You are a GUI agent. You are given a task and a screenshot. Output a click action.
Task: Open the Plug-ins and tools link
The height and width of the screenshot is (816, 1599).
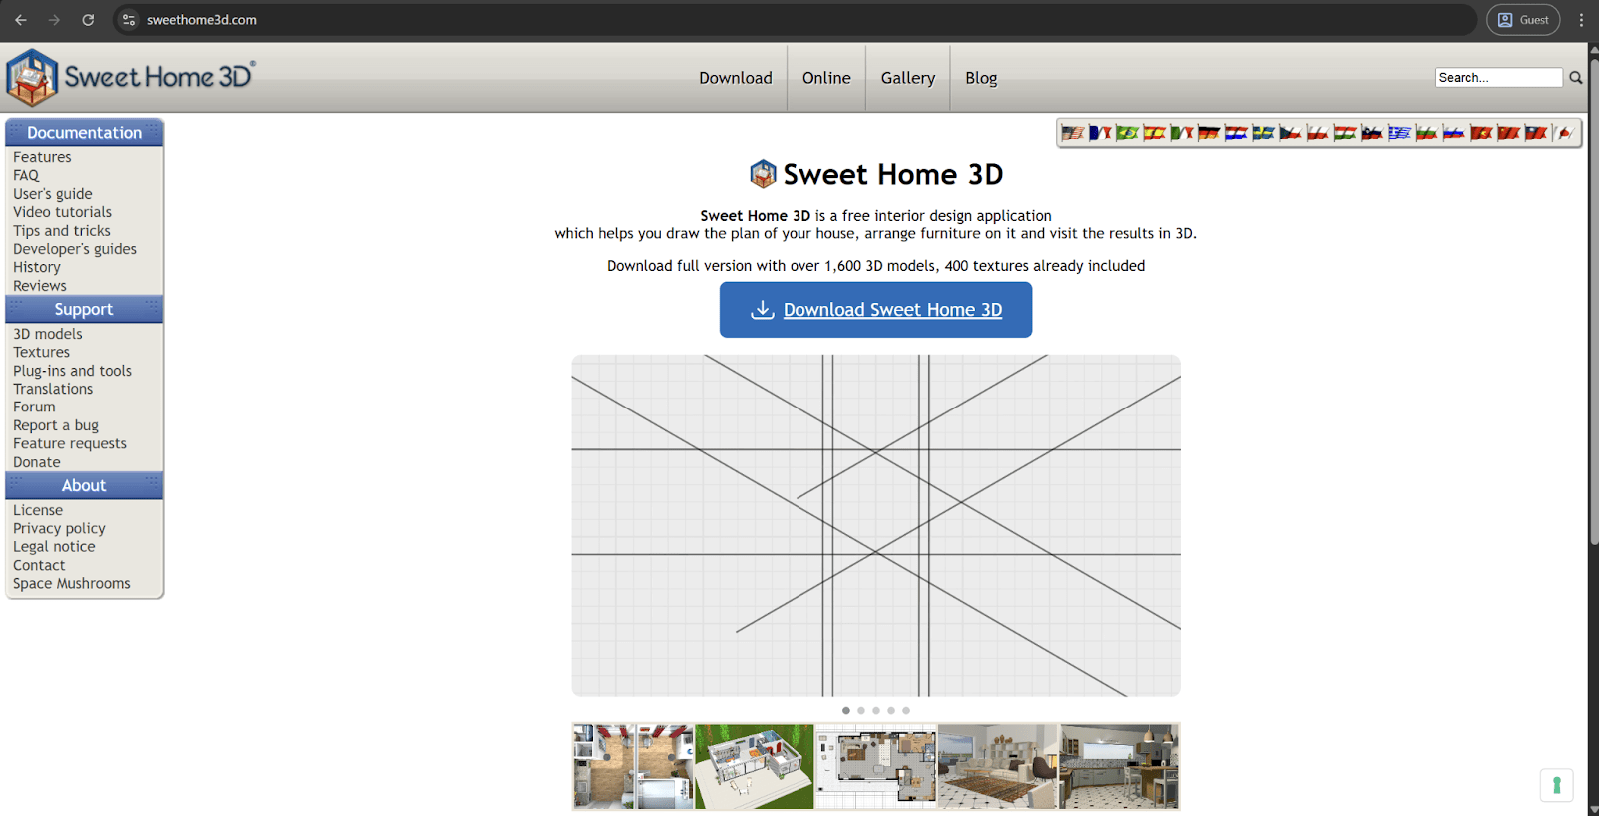click(x=72, y=371)
